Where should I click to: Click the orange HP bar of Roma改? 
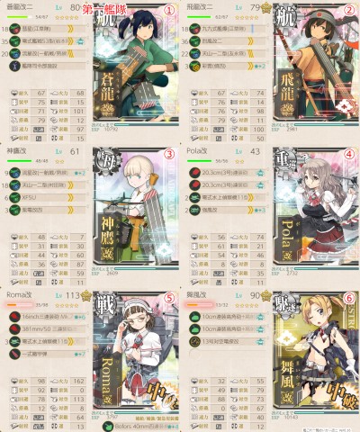pos(20,305)
